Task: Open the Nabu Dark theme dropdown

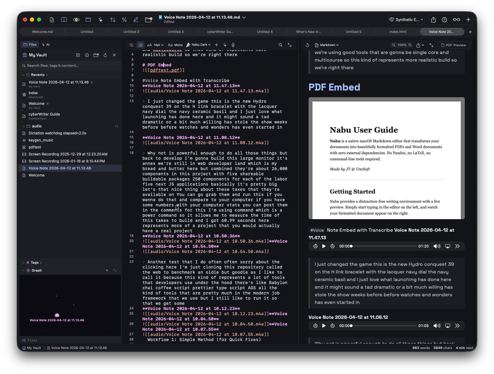Action: tap(199, 45)
